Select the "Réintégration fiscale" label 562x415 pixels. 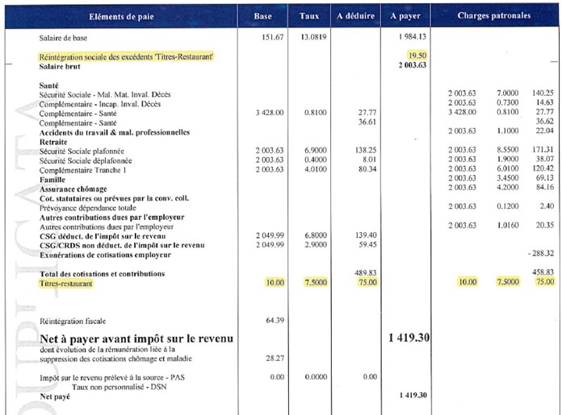[73, 322]
